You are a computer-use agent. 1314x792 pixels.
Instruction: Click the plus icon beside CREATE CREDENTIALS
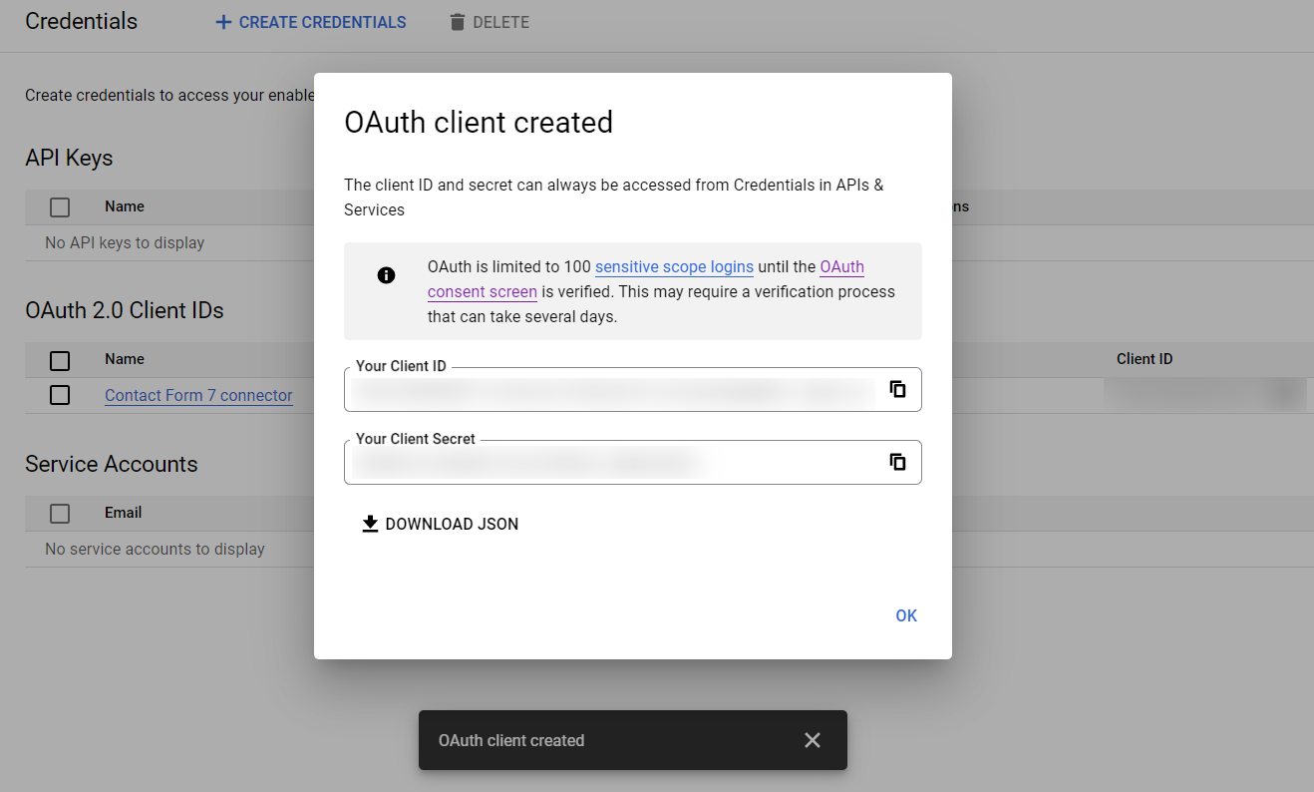221,22
